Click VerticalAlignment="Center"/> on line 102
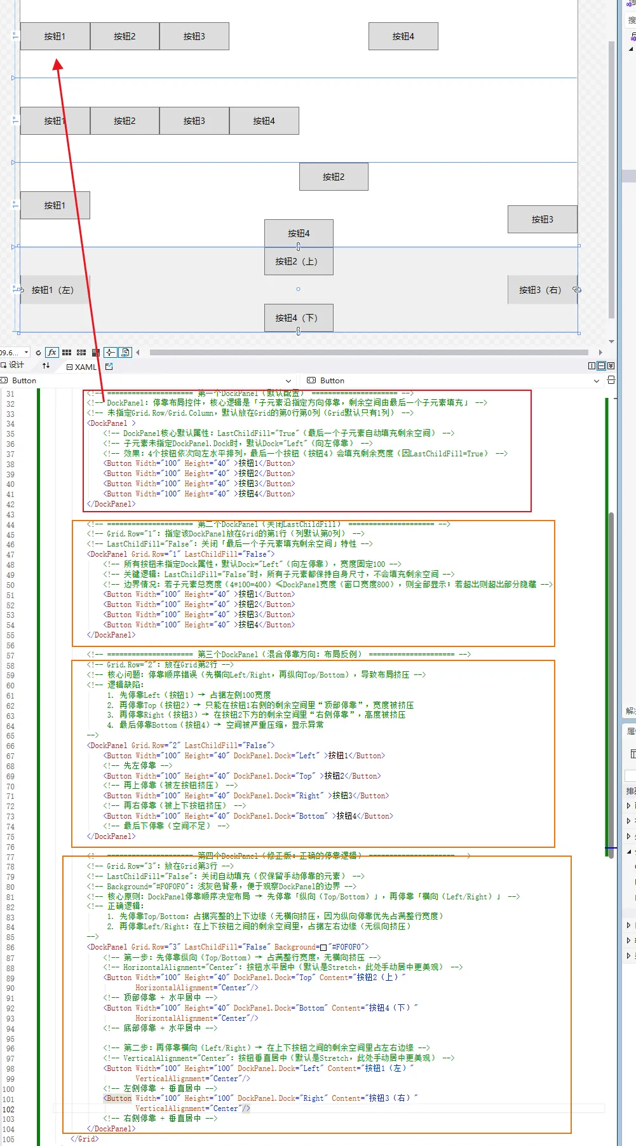The image size is (636, 1146). (193, 1108)
